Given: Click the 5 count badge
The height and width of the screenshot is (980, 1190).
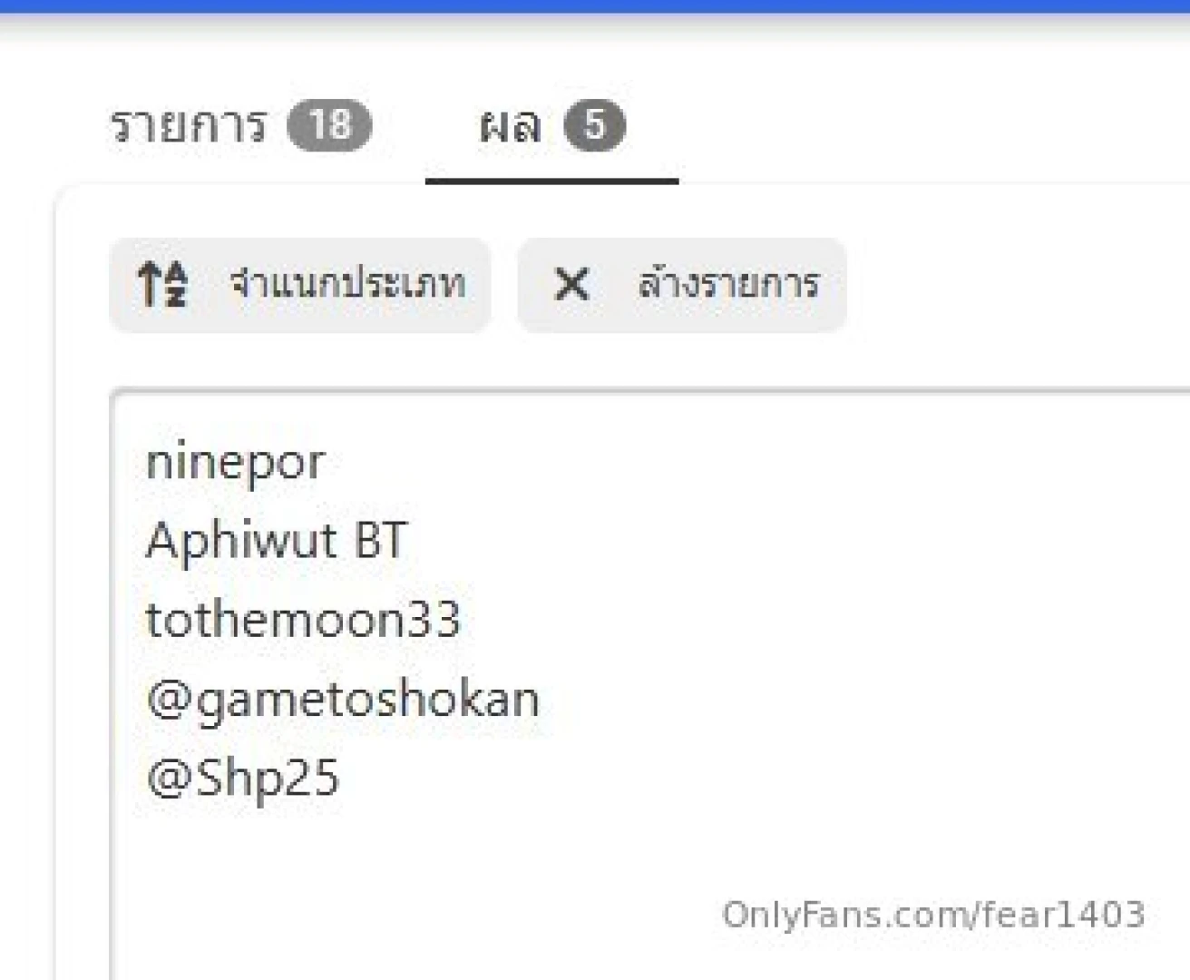Looking at the screenshot, I should coord(594,124).
